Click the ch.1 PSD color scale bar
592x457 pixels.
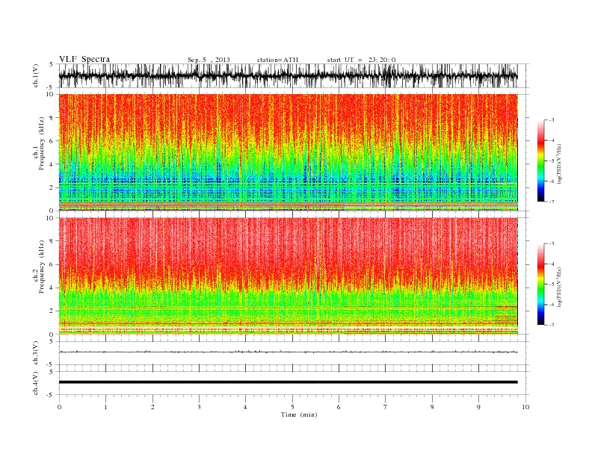[540, 161]
